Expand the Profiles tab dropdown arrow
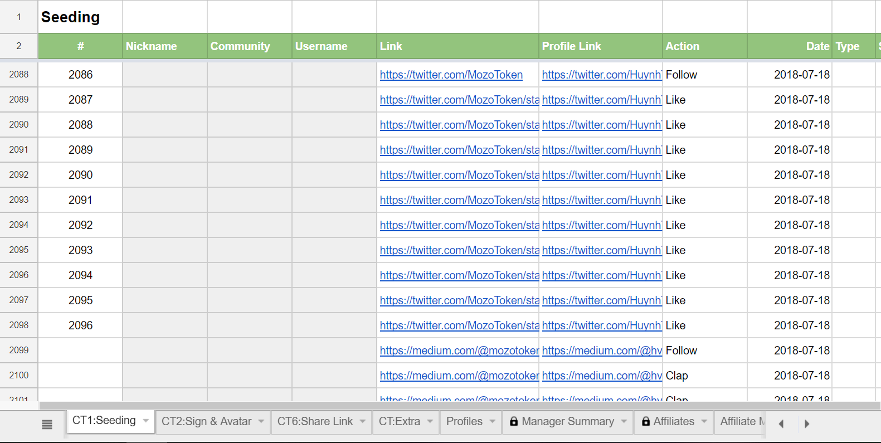The image size is (881, 443). point(493,422)
